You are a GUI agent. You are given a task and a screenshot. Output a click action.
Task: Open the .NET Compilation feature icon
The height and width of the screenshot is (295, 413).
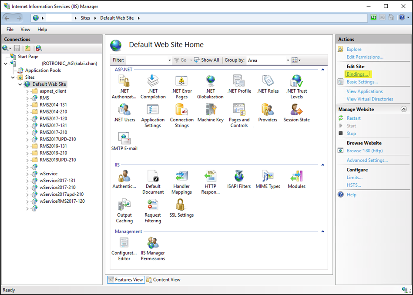153,87
